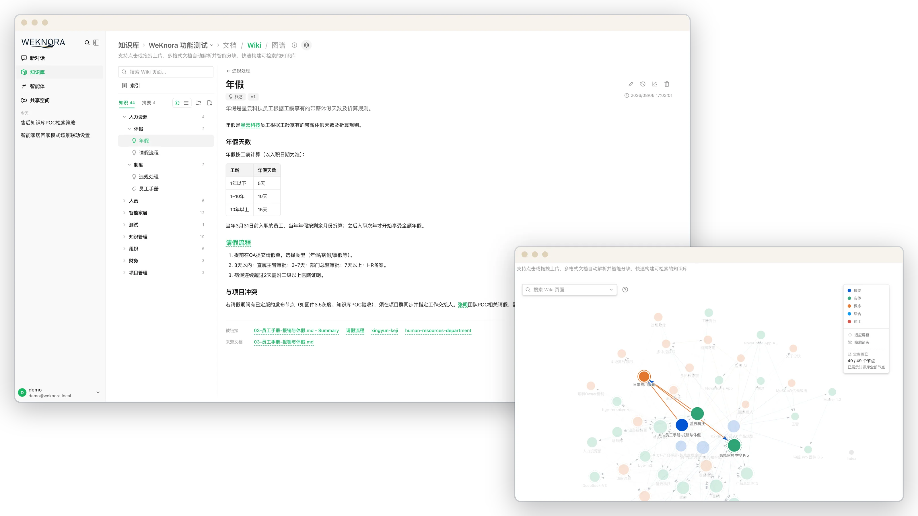Collapse the 休假 subfolder

tap(129, 129)
